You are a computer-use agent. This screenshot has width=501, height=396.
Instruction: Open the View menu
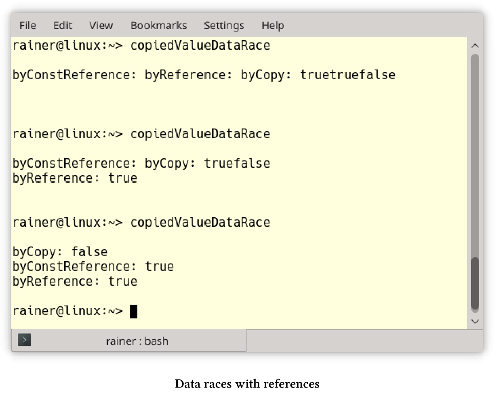coord(101,25)
